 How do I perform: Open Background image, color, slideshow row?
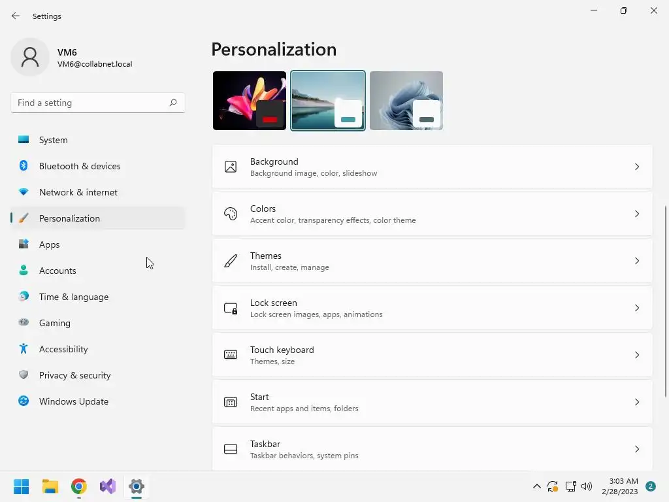[x=432, y=167]
